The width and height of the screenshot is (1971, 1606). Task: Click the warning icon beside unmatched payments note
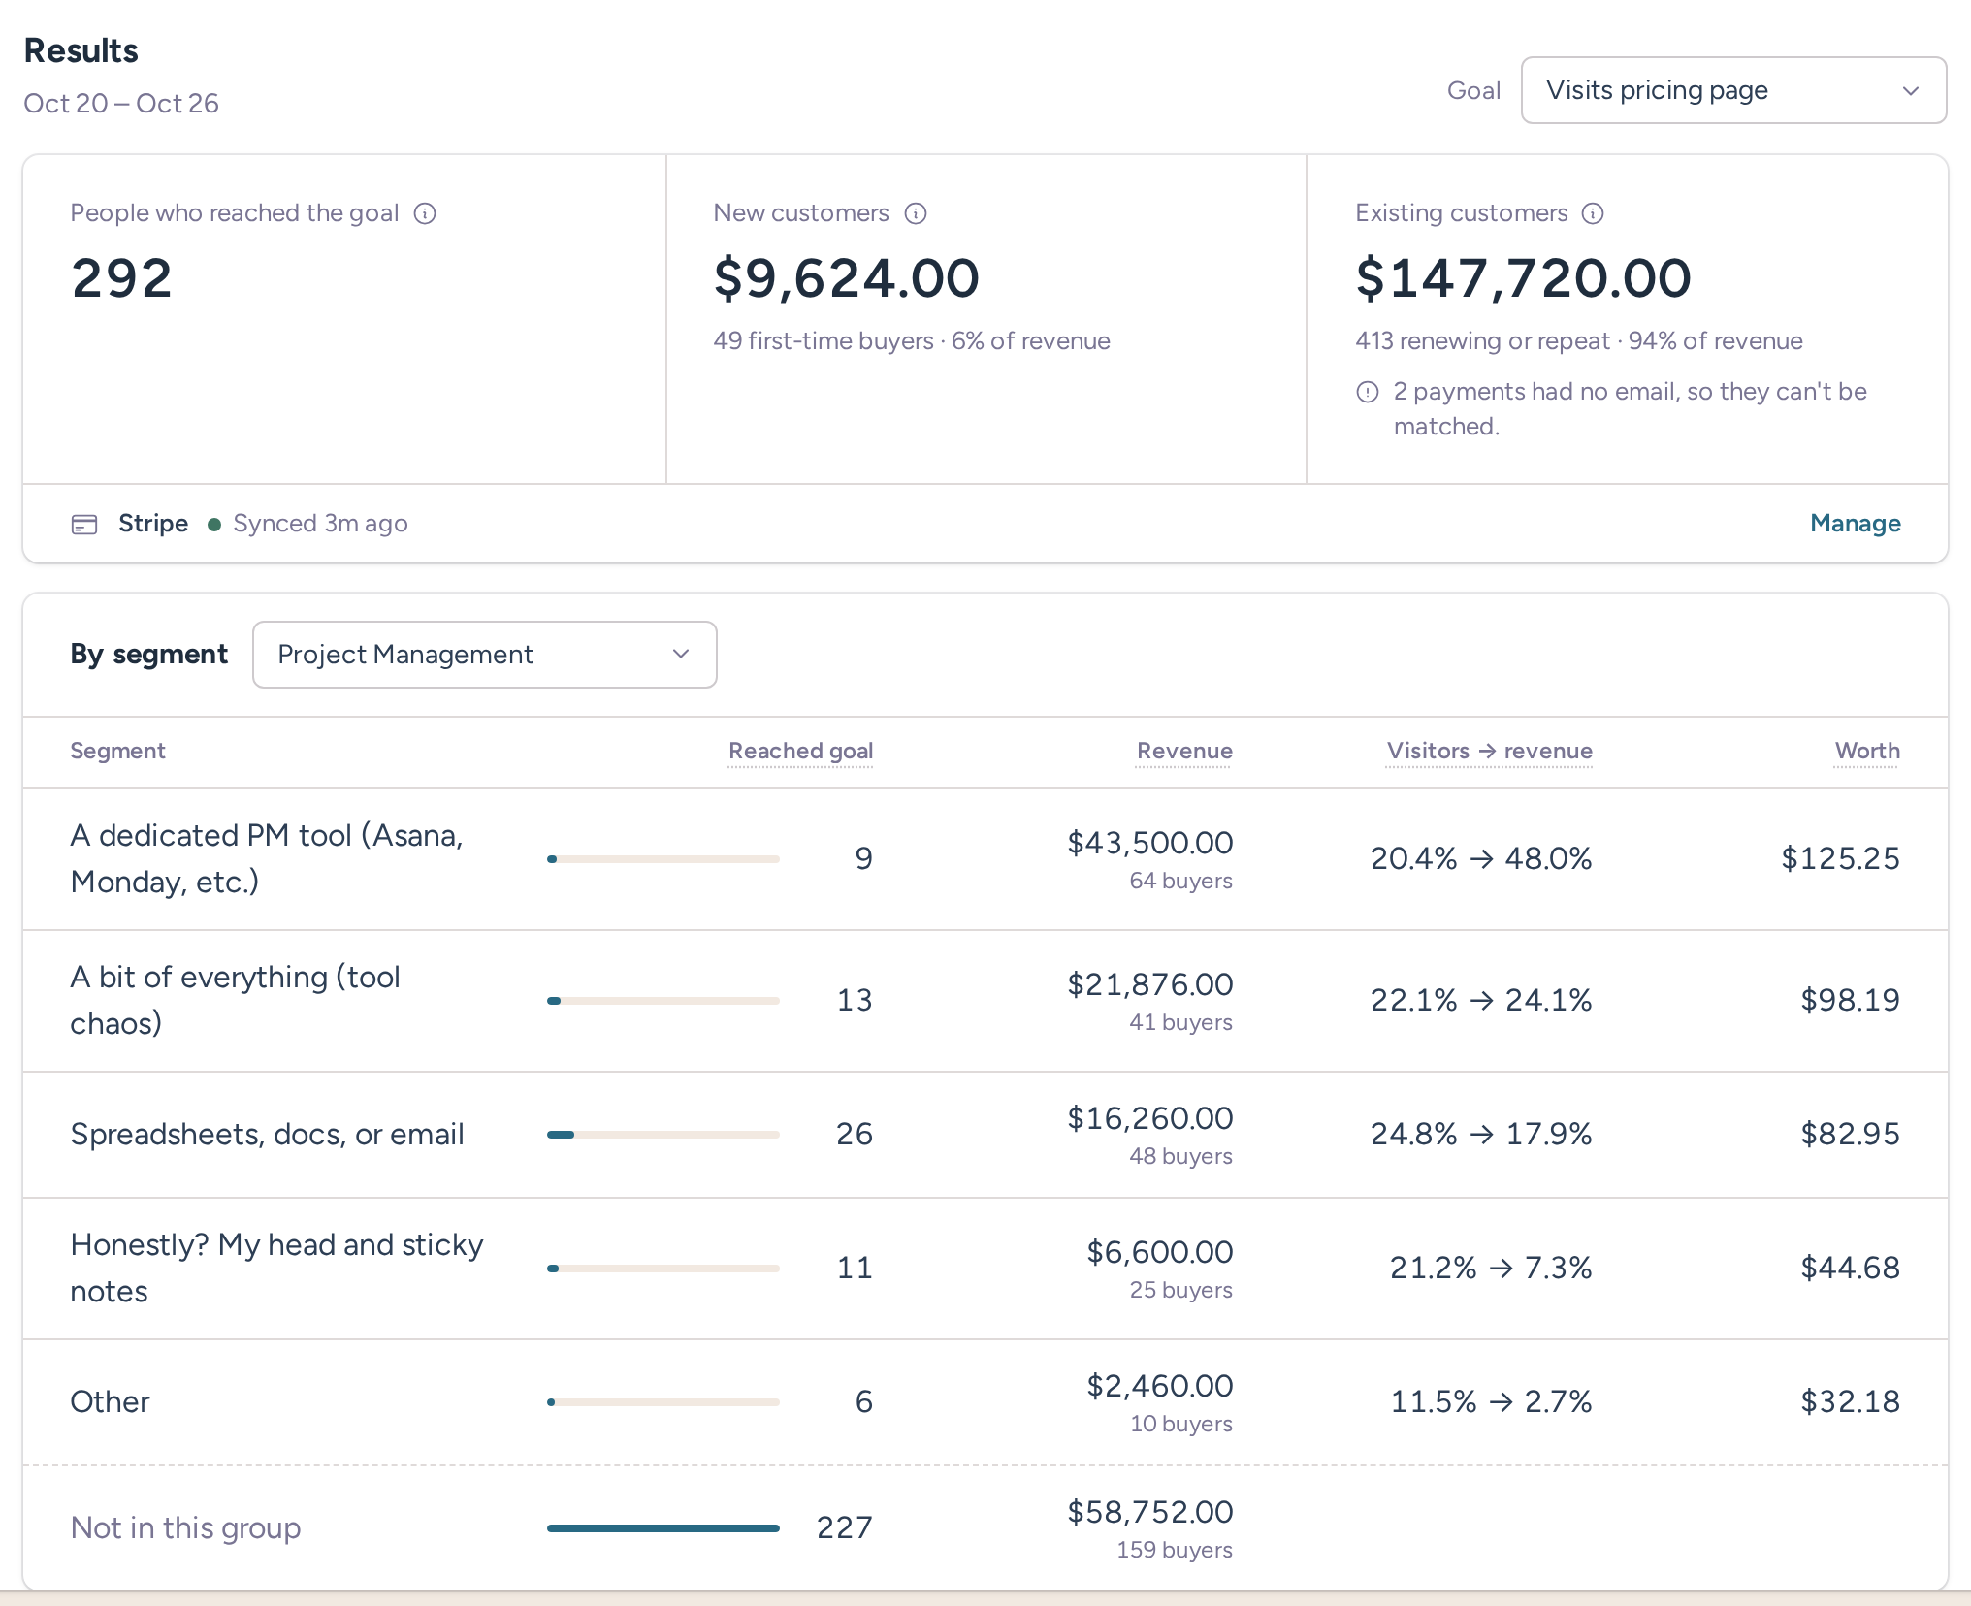click(1368, 392)
